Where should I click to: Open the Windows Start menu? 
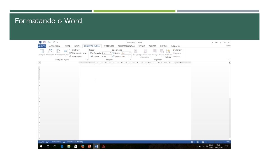(41, 146)
